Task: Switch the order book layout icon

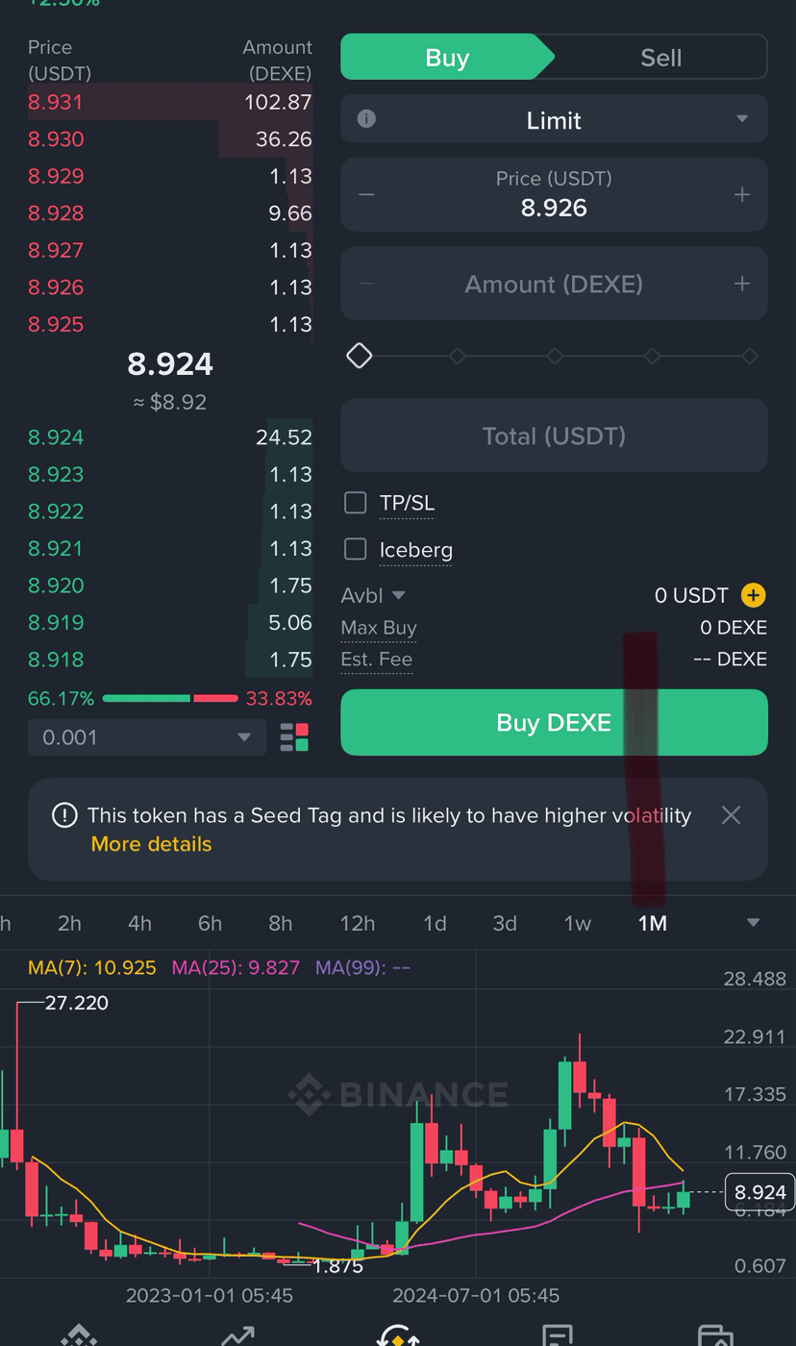Action: pos(294,737)
